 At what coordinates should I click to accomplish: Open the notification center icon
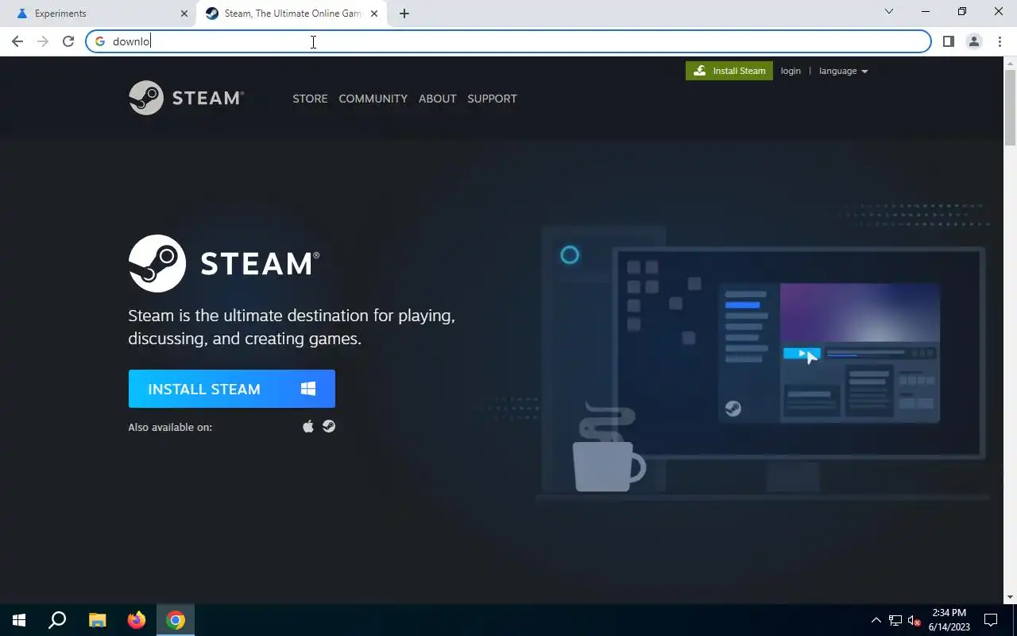(991, 620)
